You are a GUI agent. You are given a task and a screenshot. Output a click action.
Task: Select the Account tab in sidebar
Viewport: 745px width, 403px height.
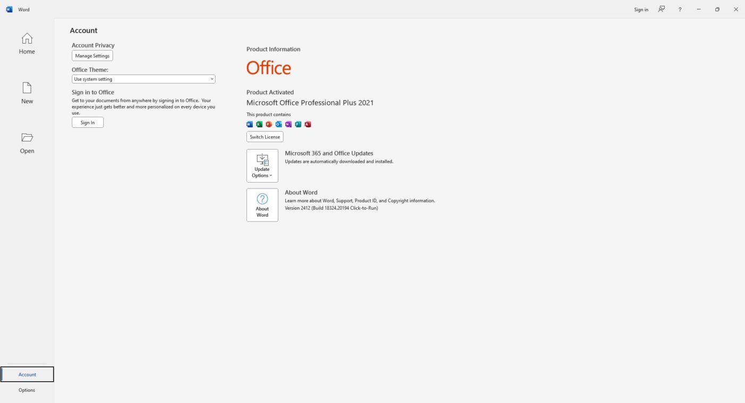coord(27,374)
